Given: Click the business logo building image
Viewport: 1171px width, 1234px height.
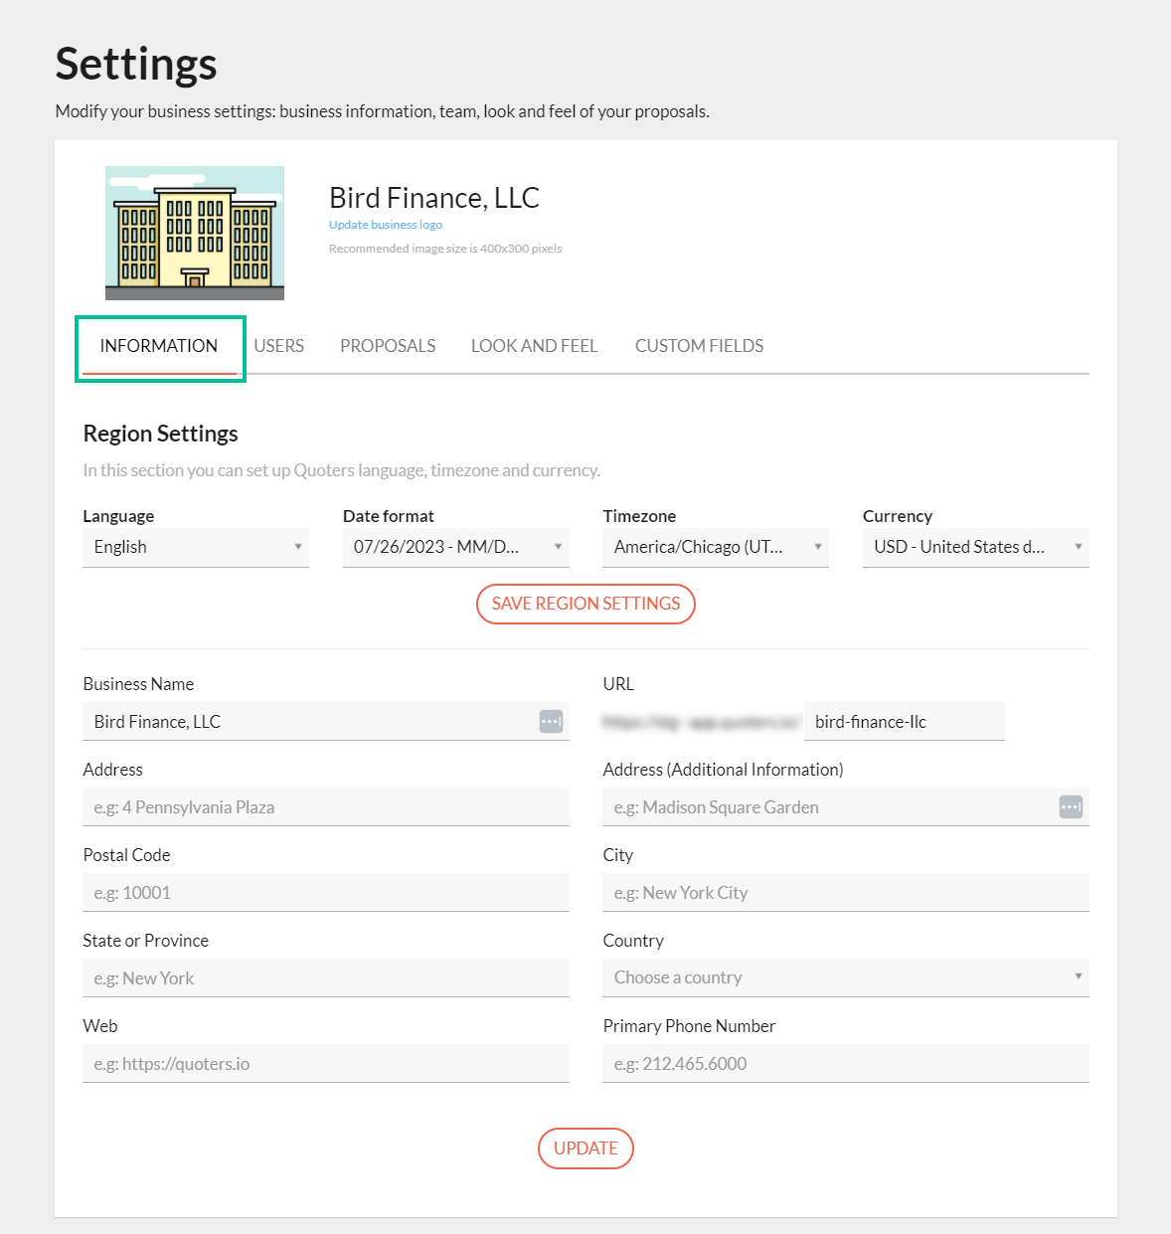Looking at the screenshot, I should (195, 233).
